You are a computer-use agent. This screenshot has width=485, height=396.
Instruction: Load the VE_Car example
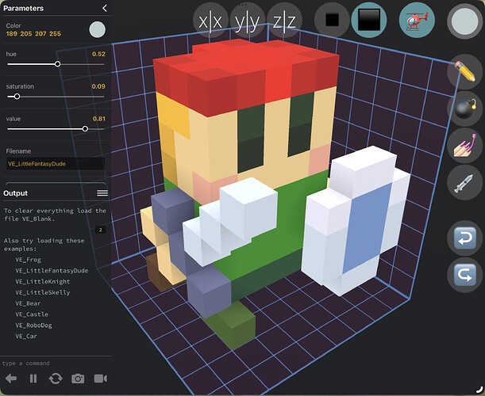click(x=26, y=336)
